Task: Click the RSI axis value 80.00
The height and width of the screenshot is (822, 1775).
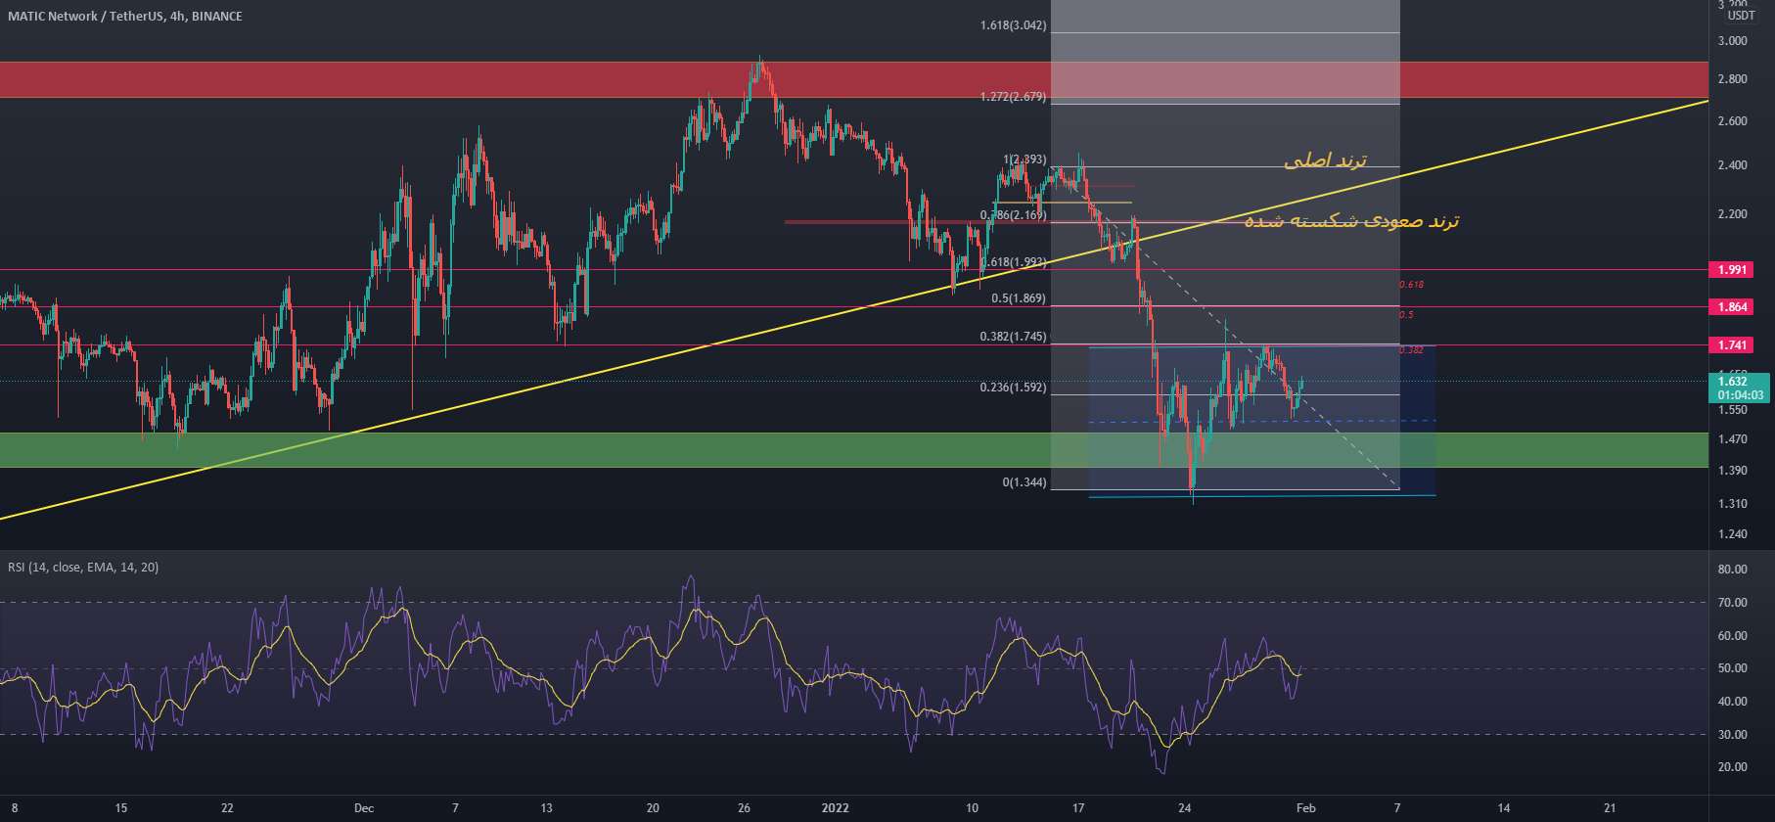Action: click(1732, 570)
